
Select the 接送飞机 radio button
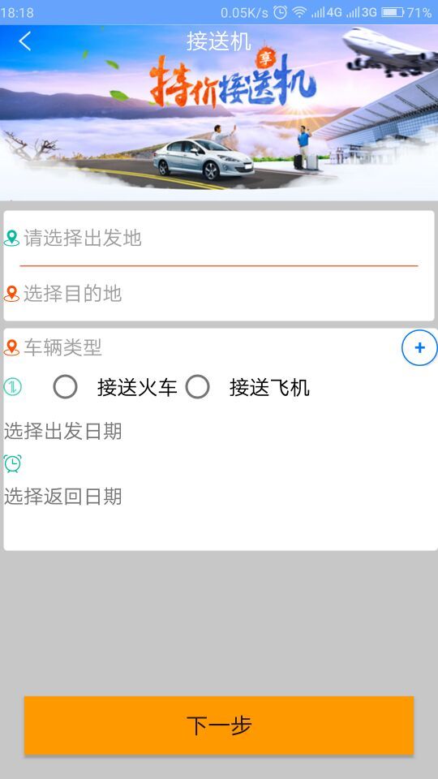[x=197, y=387]
